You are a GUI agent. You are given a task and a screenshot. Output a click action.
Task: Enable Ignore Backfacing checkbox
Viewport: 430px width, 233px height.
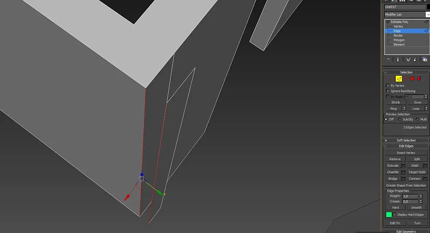[388, 91]
